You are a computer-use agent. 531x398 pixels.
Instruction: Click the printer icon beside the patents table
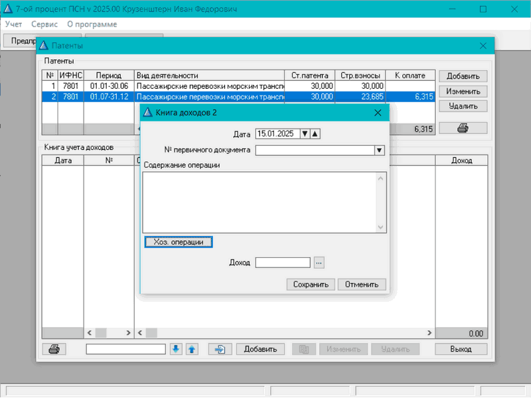tap(463, 128)
